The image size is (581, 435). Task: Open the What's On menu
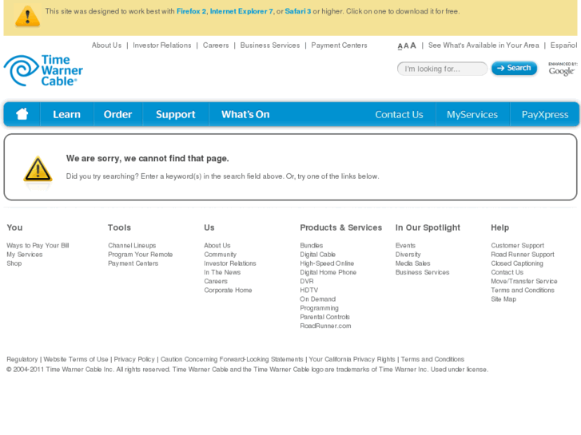[x=245, y=114]
